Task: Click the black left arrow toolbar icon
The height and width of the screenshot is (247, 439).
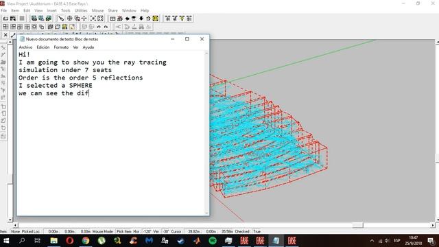Action: (x=127, y=19)
